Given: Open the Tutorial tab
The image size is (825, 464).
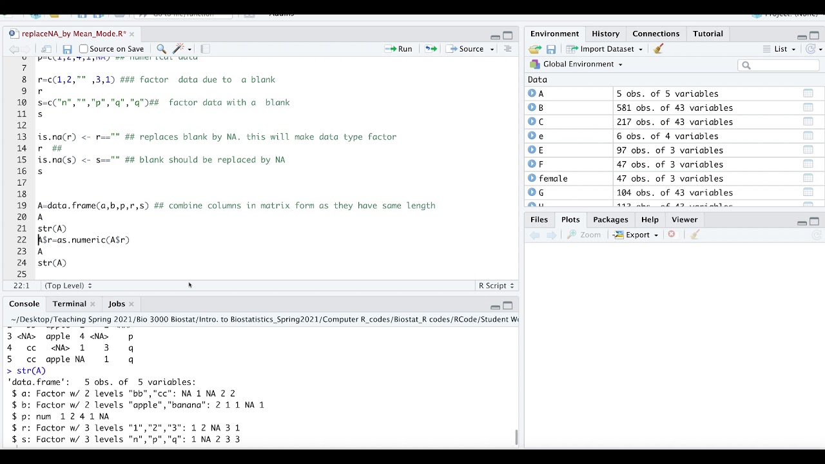Looking at the screenshot, I should pyautogui.click(x=708, y=34).
